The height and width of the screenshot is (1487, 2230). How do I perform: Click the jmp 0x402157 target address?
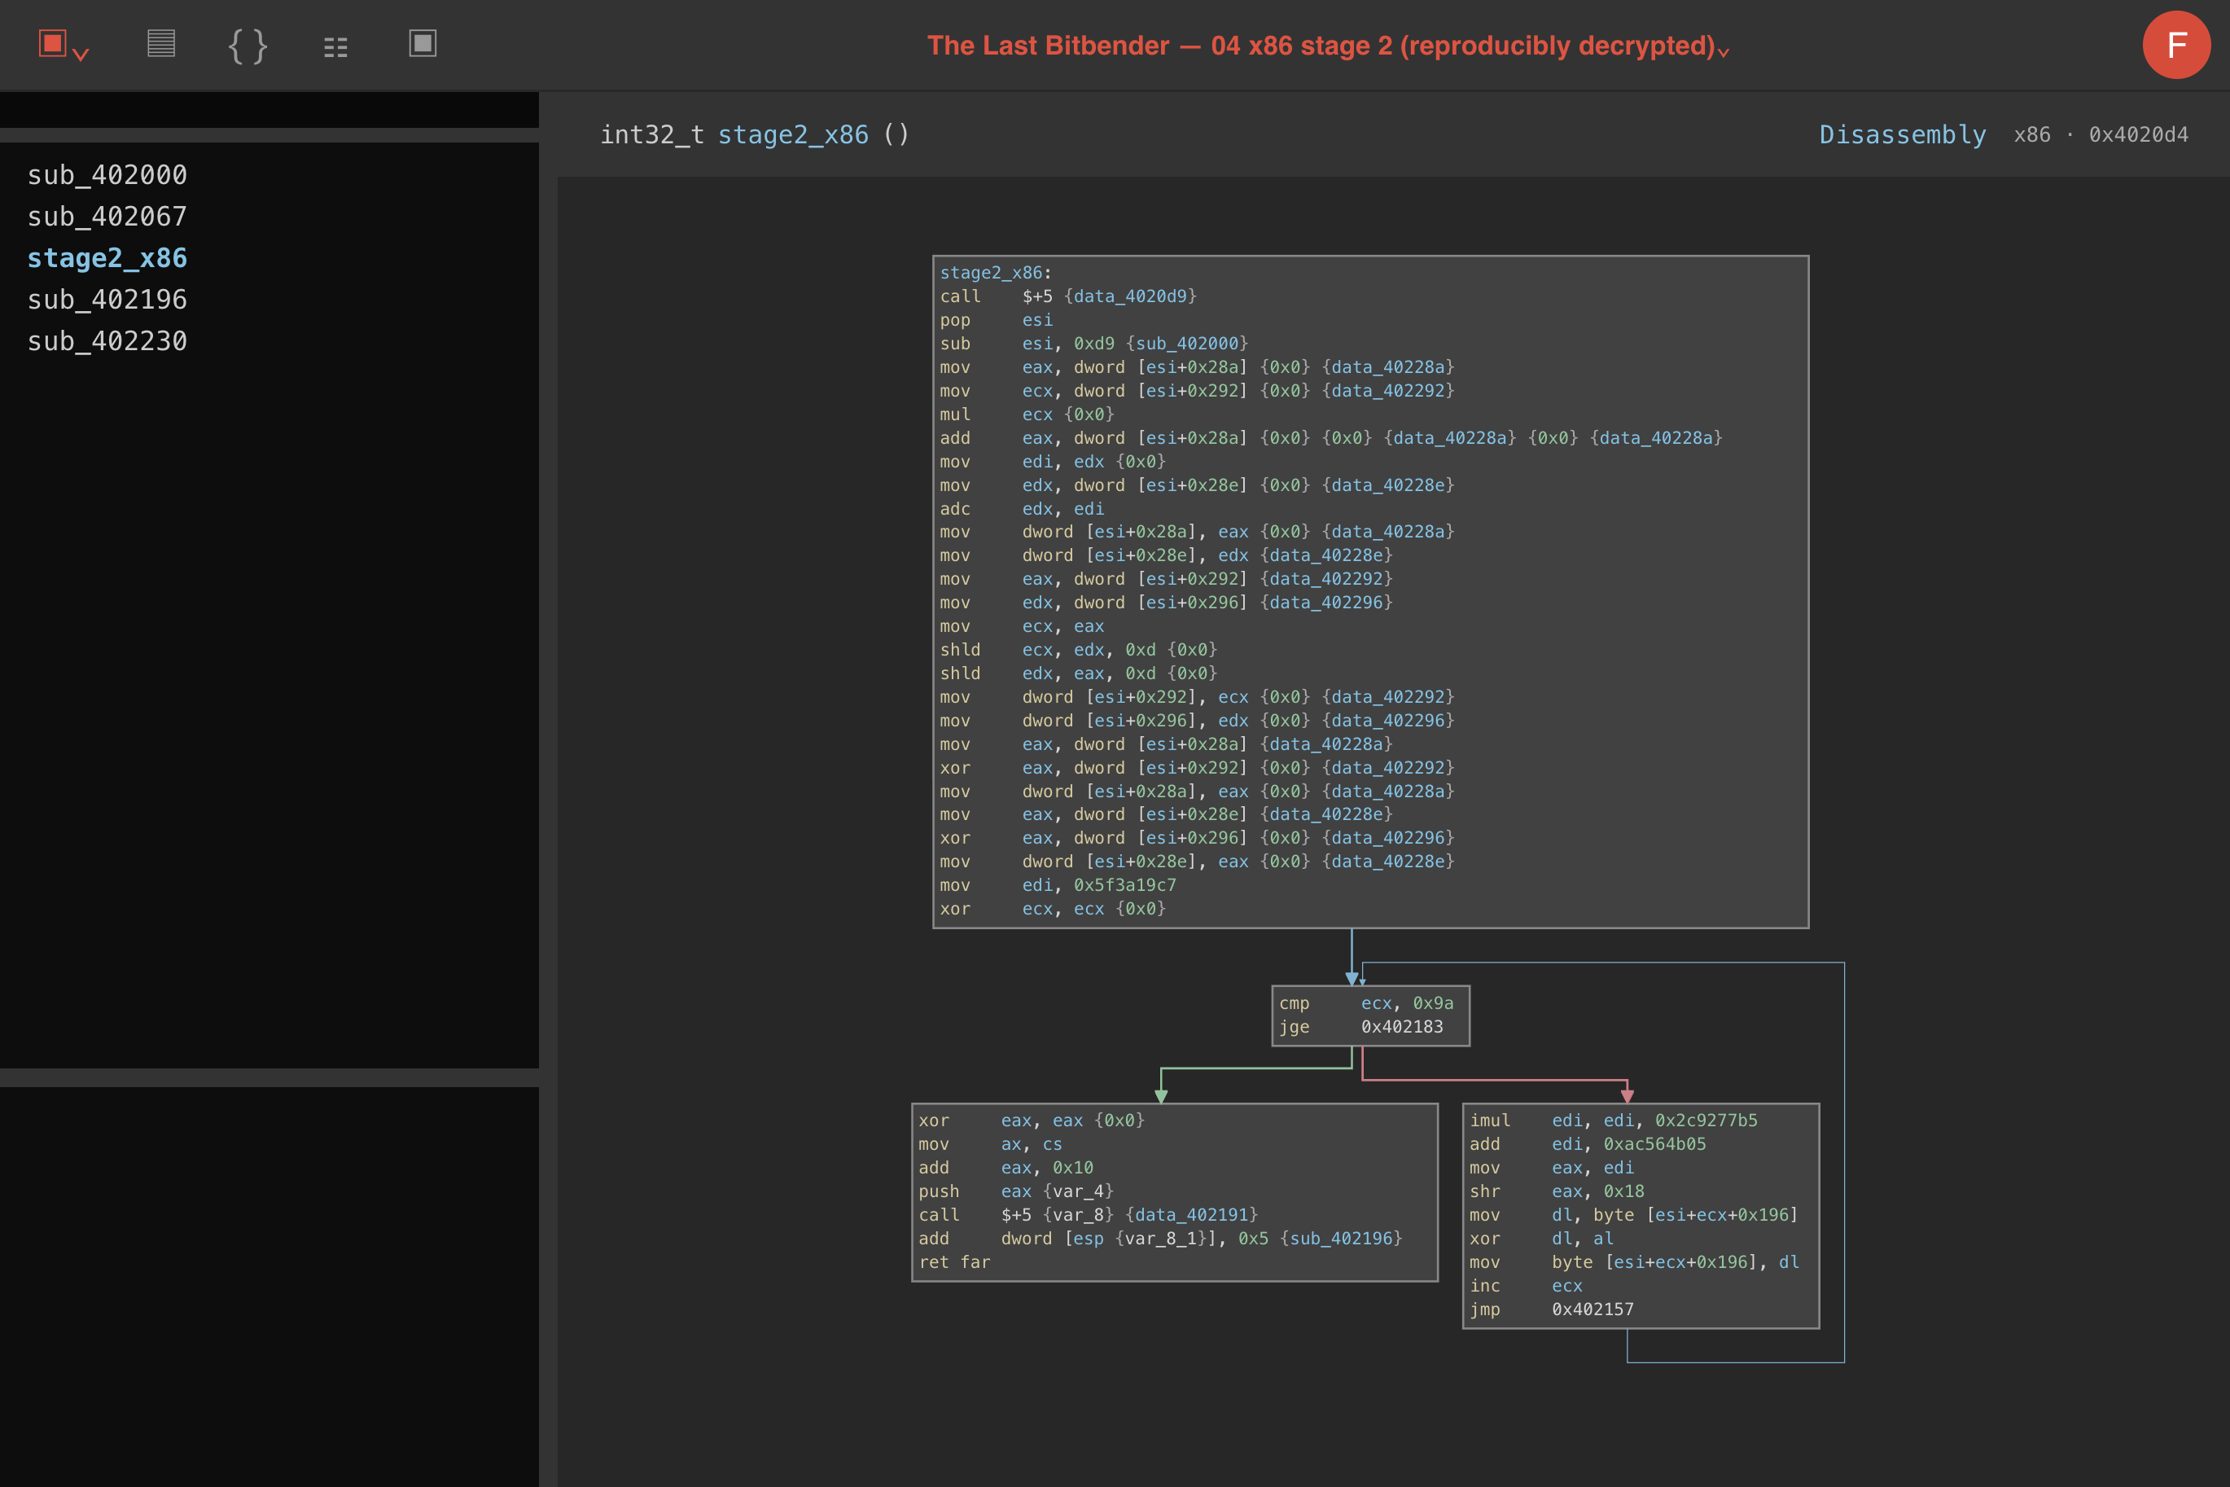[1592, 1309]
